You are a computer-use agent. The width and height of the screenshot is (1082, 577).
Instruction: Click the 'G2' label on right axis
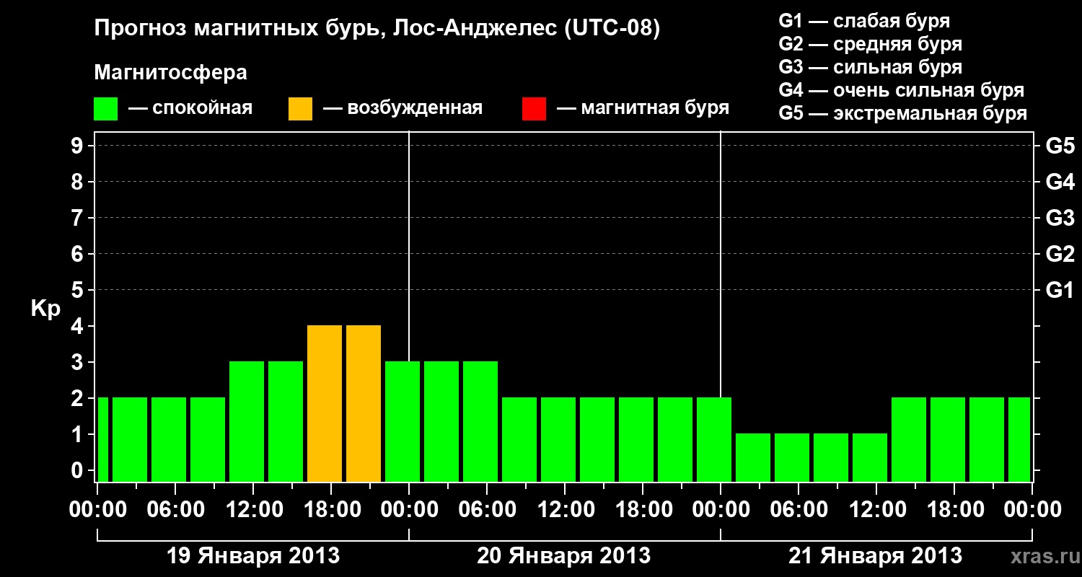(1060, 254)
